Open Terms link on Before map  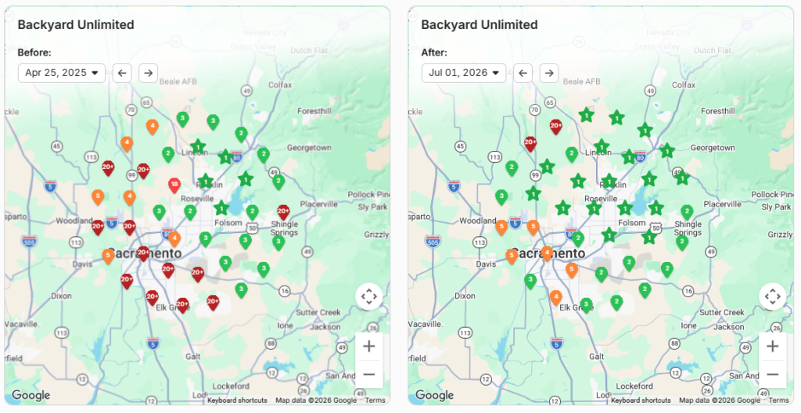pyautogui.click(x=375, y=400)
